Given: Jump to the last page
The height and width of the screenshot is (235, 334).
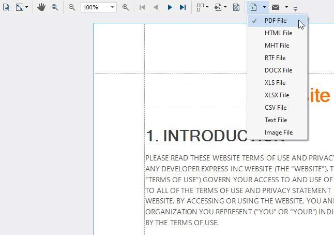Looking at the screenshot, I should [x=183, y=7].
